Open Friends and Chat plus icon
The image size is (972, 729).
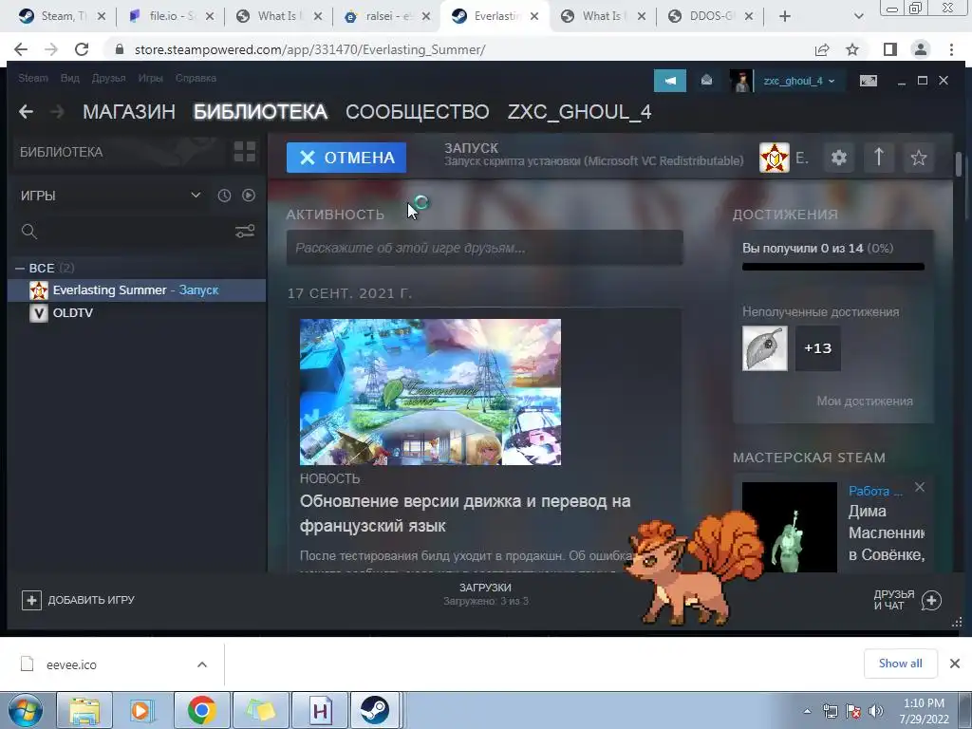coord(932,600)
